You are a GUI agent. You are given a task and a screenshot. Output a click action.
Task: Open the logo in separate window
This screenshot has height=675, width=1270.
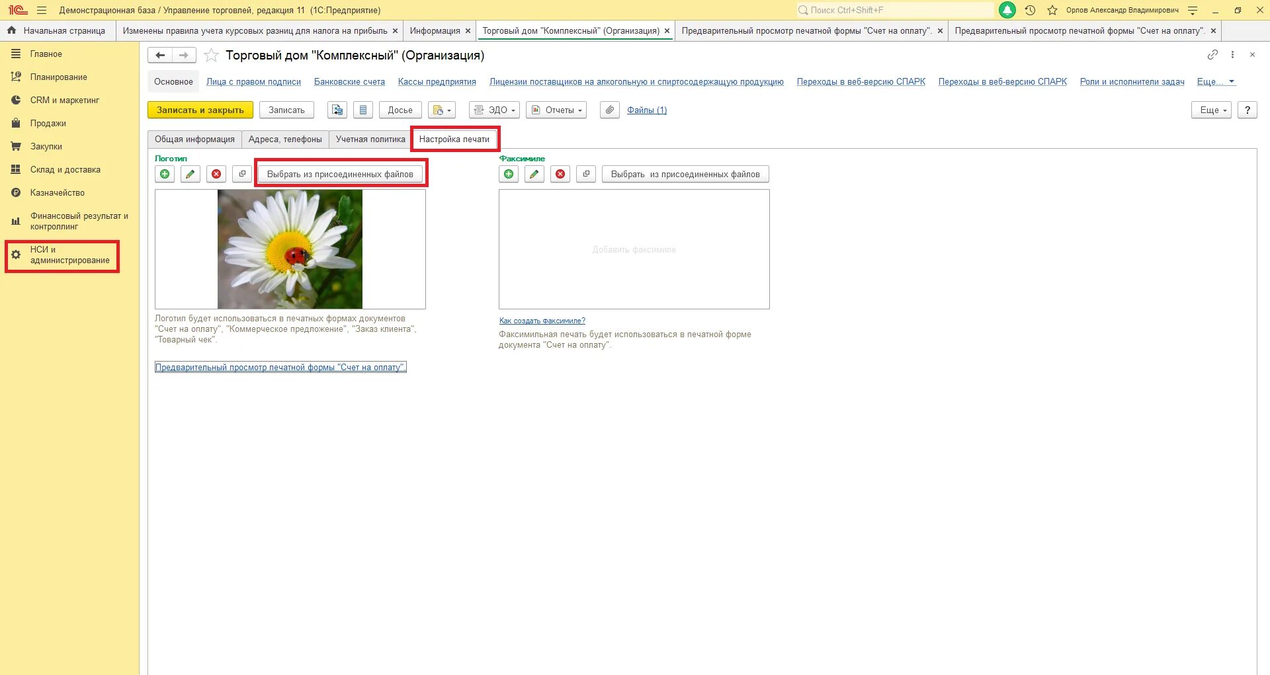242,174
